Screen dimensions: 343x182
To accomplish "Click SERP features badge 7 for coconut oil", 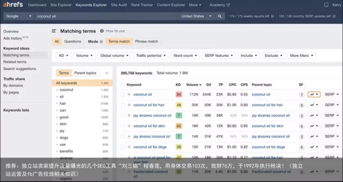I will tap(302, 95).
